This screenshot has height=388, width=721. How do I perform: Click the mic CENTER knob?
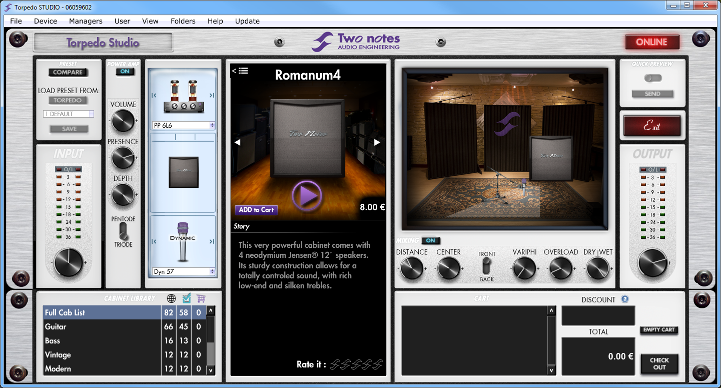pos(449,268)
